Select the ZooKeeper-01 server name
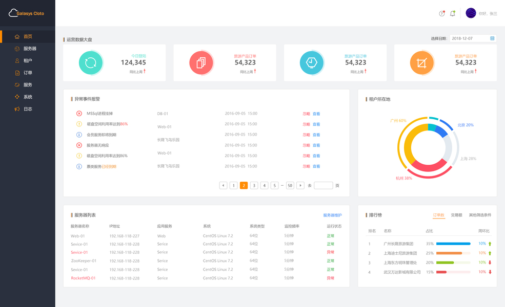Screen dimensions: 505x307 coord(84,261)
